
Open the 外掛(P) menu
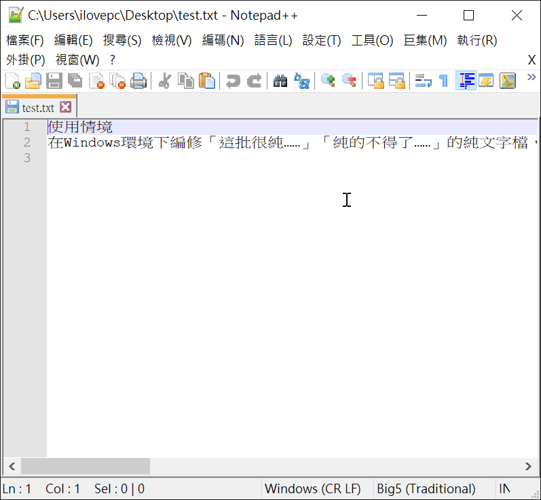26,60
